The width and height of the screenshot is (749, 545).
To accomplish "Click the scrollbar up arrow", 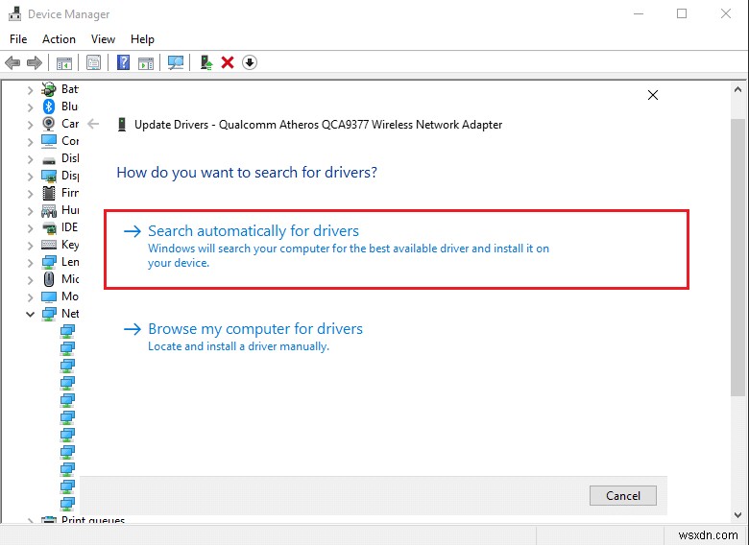I will (737, 89).
